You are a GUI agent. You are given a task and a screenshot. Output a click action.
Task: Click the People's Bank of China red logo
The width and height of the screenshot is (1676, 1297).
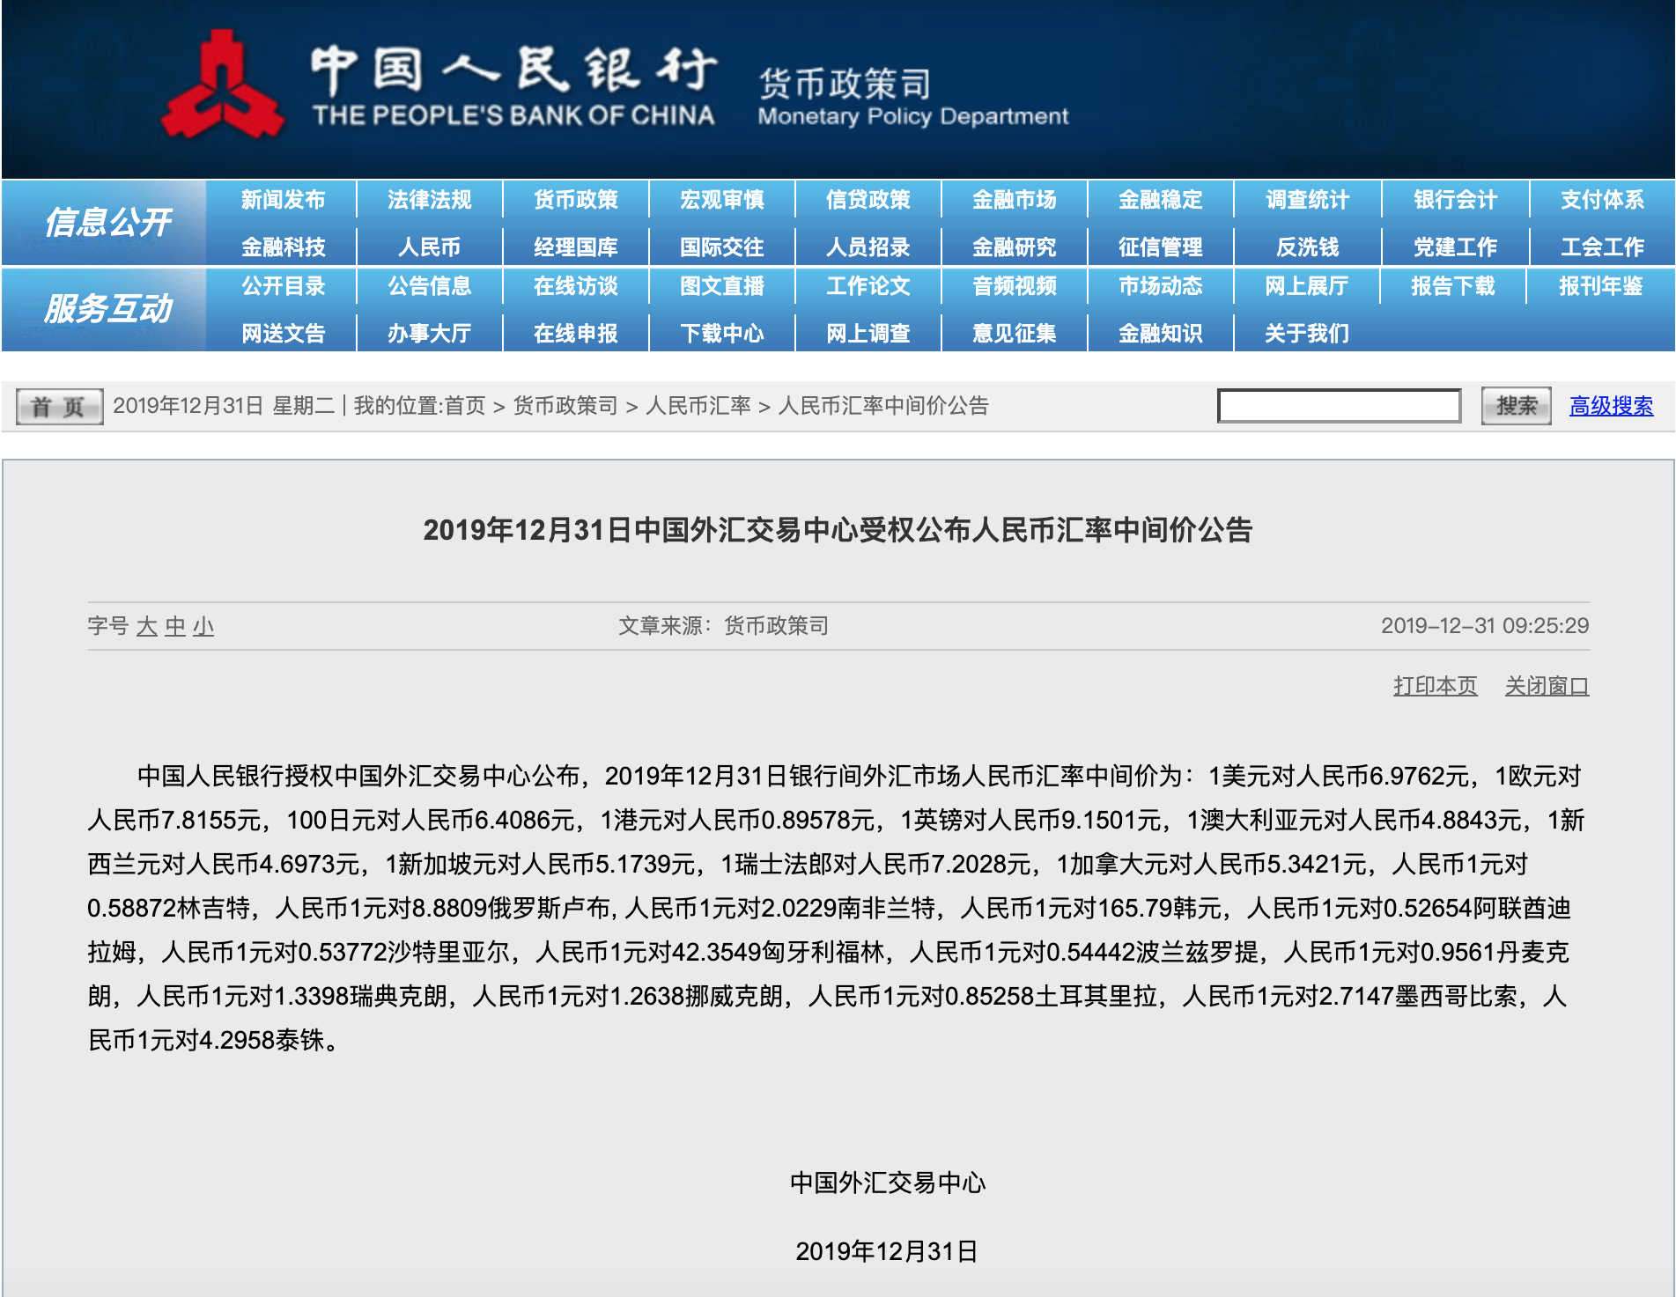click(x=223, y=85)
